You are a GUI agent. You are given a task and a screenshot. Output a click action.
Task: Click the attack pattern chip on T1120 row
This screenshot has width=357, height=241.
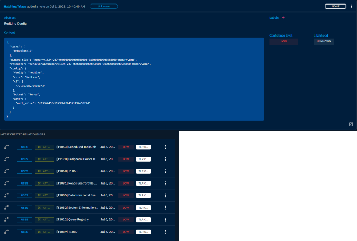[x=44, y=159]
